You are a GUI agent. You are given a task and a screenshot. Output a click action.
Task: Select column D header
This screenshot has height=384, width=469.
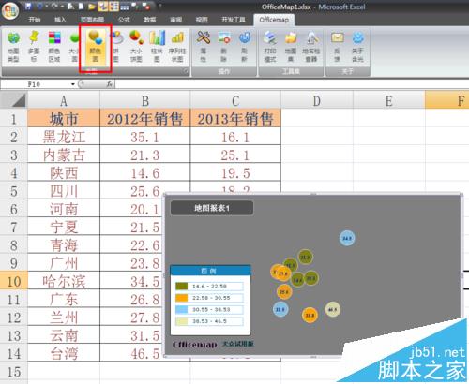point(317,100)
